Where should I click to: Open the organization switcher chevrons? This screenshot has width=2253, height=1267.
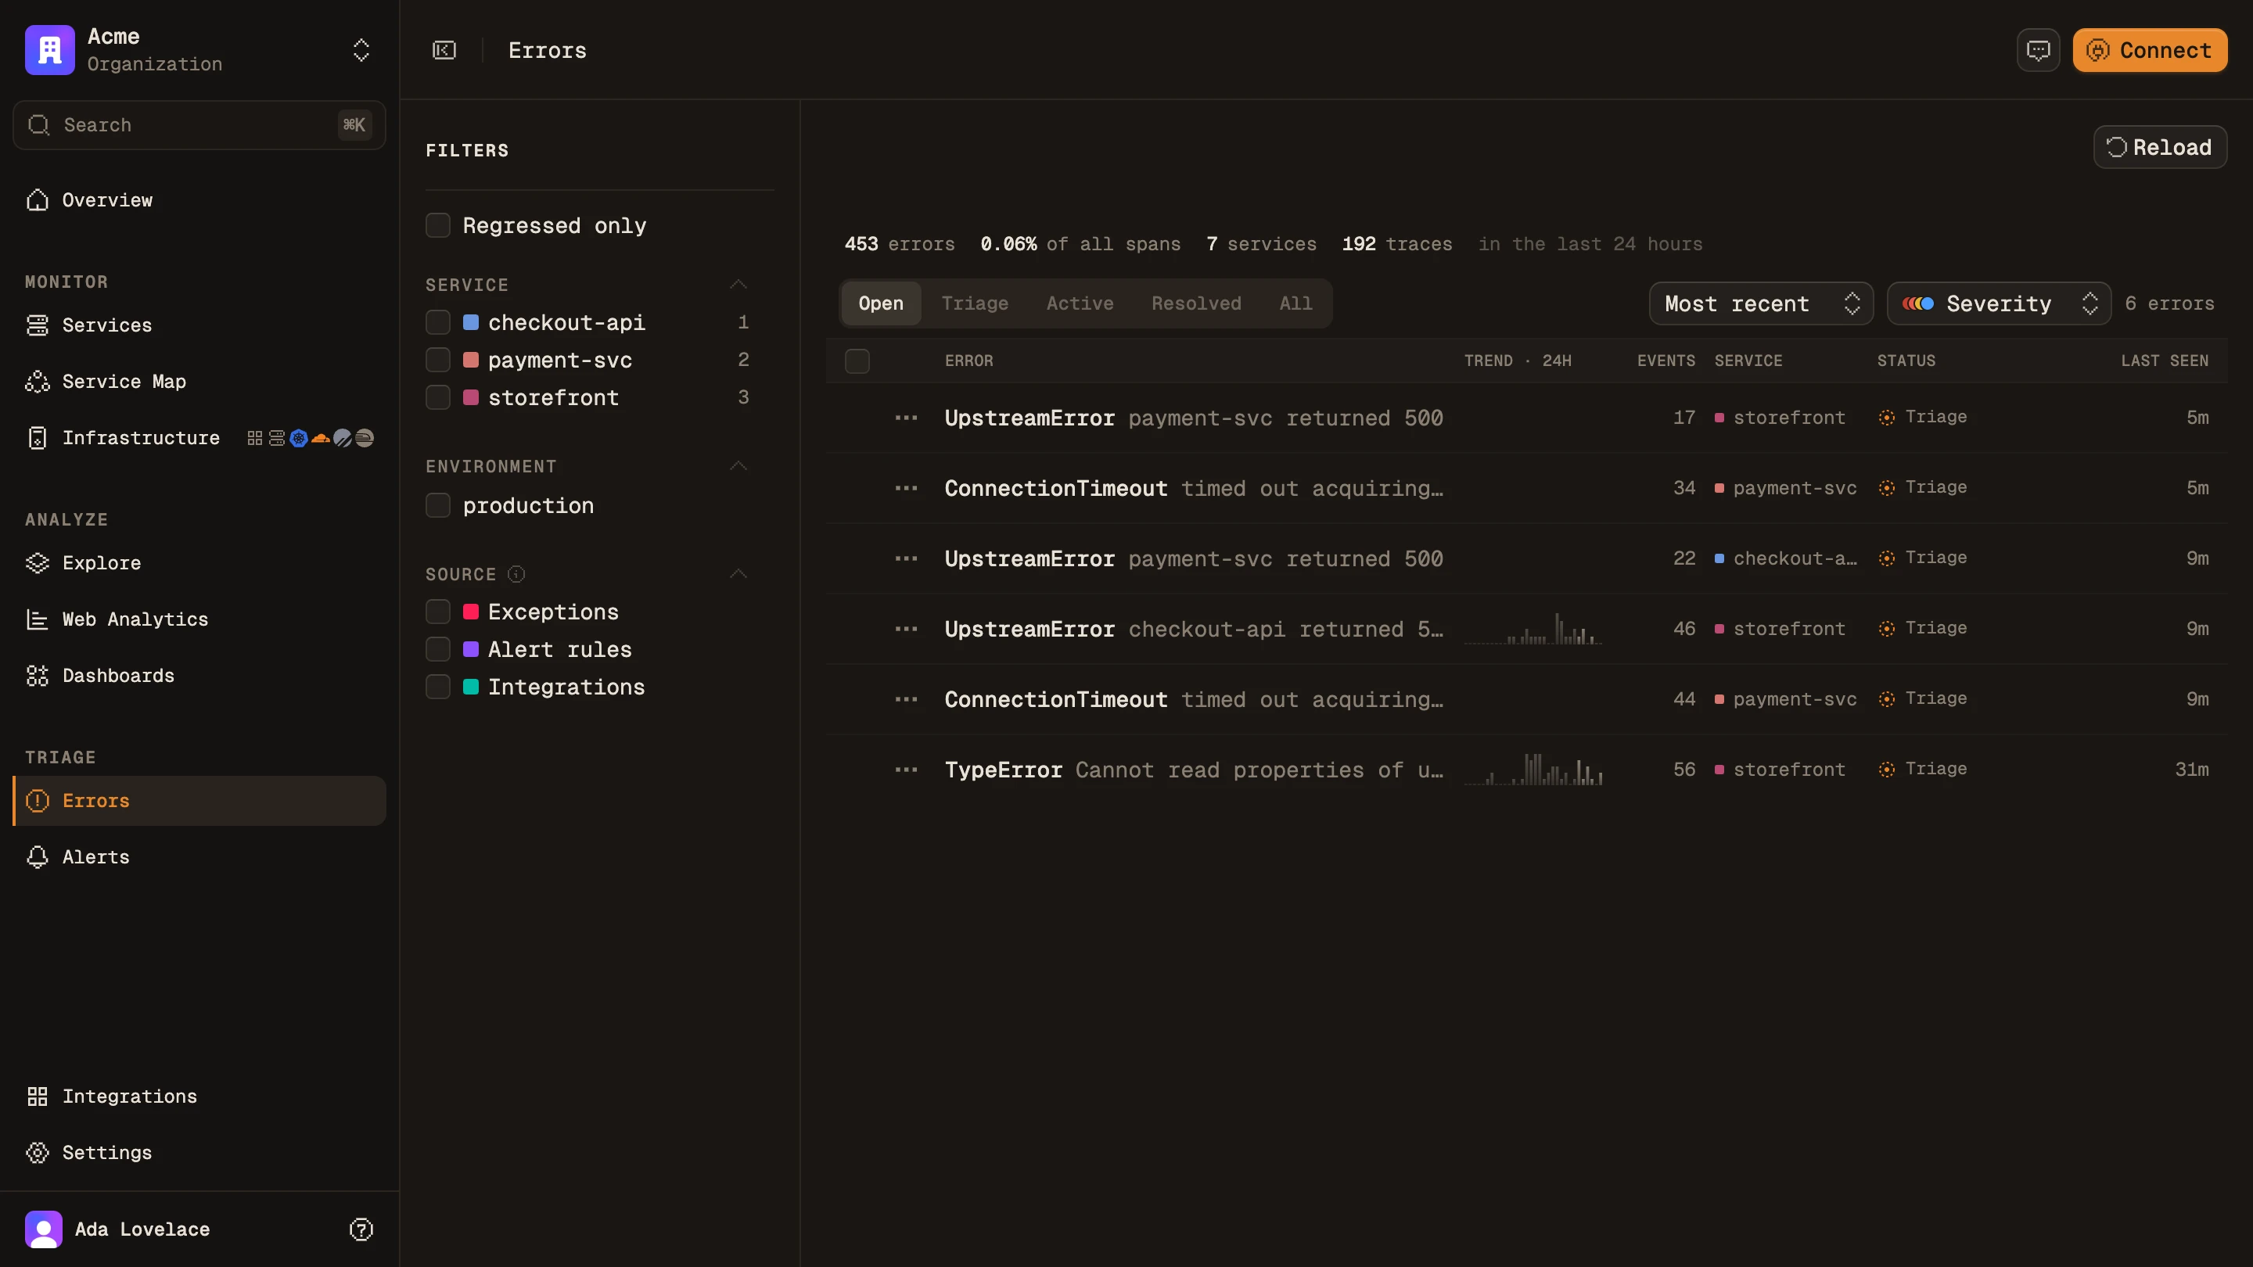coord(361,50)
